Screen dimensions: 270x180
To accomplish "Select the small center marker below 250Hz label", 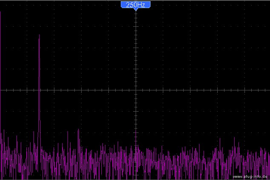I will pos(135,11).
